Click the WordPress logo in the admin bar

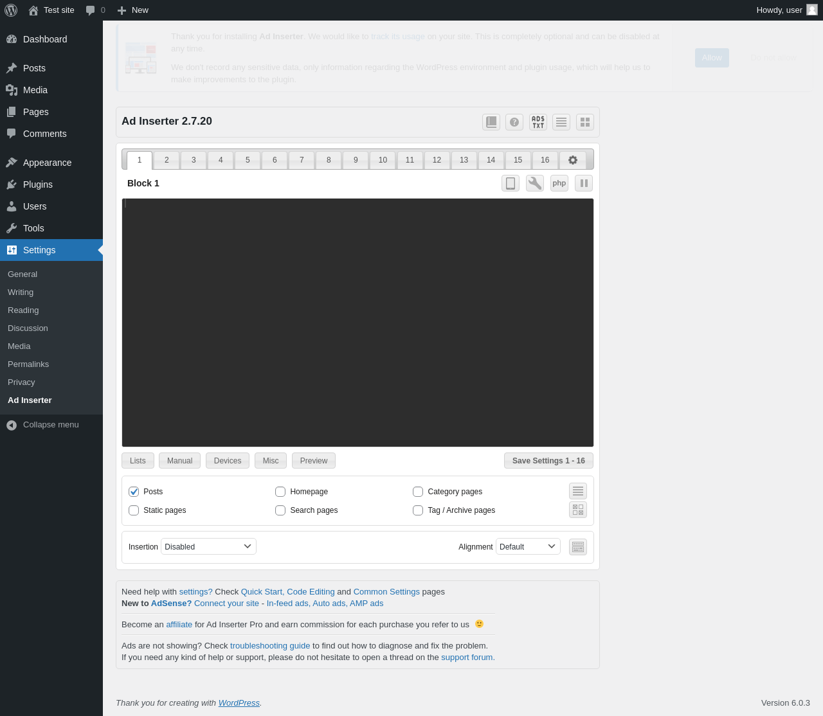tap(11, 10)
